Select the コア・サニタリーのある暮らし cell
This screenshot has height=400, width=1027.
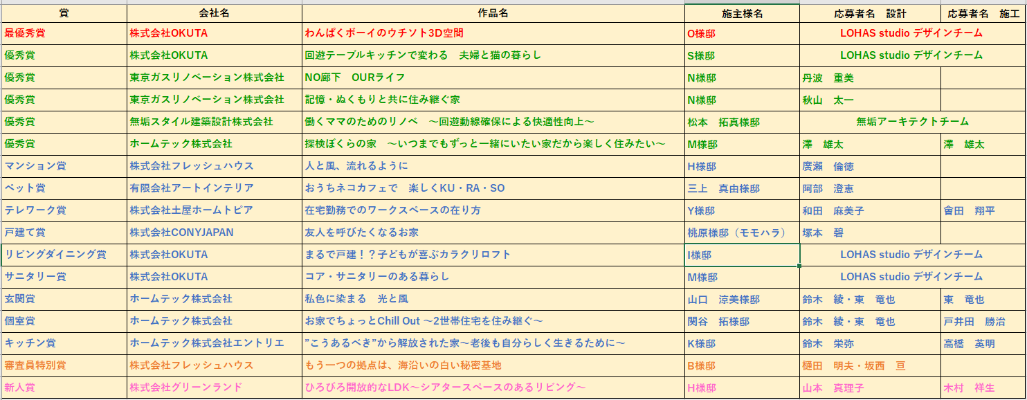tap(493, 277)
